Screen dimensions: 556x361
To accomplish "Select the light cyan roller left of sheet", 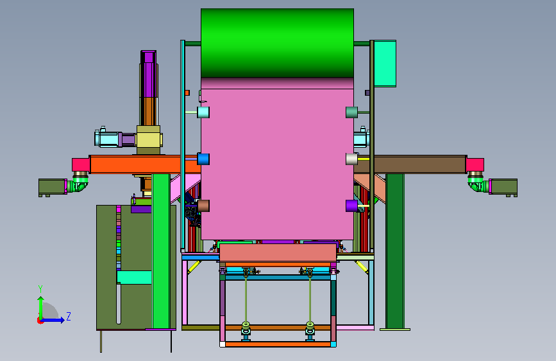I will point(203,112).
